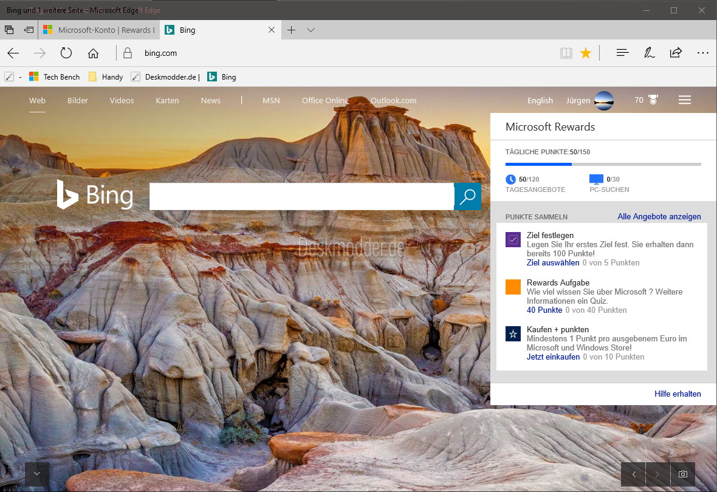The width and height of the screenshot is (717, 492).
Task: Click the purple Ziel festlegen checkbox icon
Action: [513, 239]
